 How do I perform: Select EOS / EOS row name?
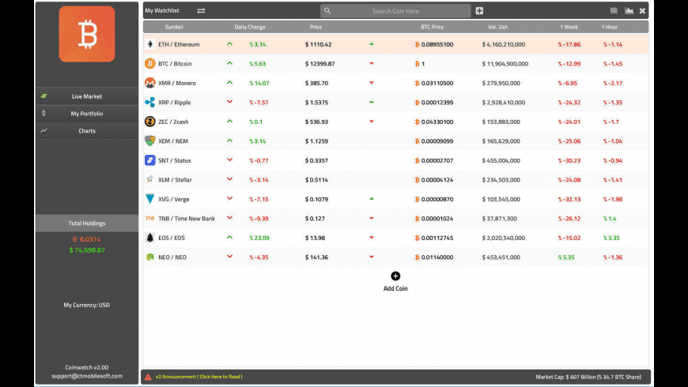coord(172,238)
